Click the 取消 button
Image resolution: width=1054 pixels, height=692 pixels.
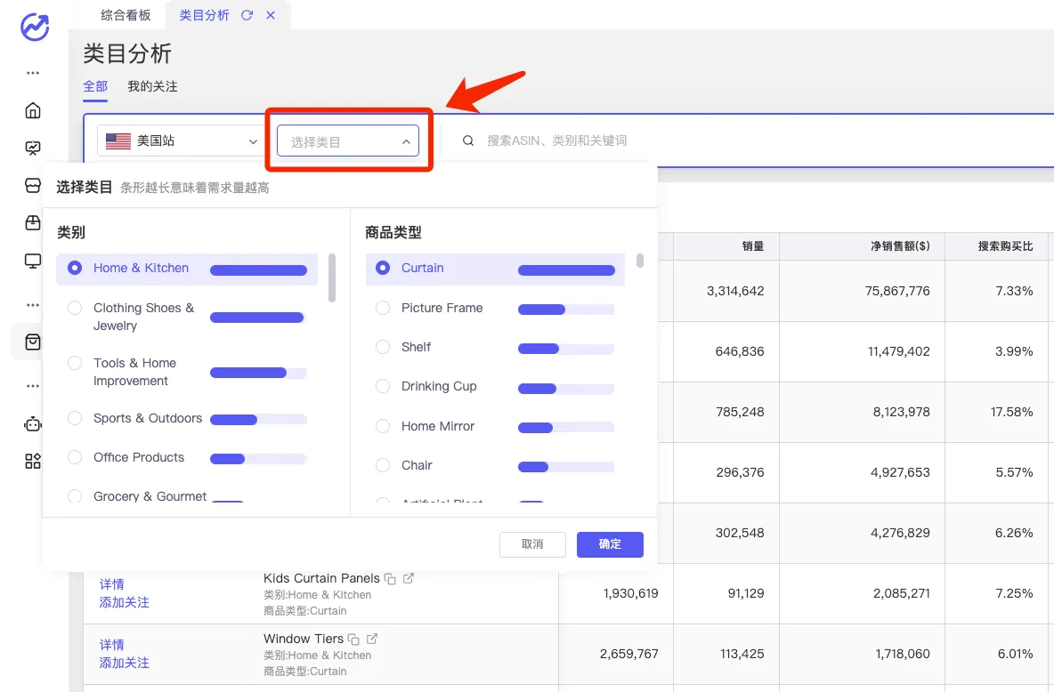point(532,544)
